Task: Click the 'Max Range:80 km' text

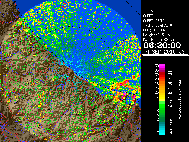Action: tap(158, 40)
